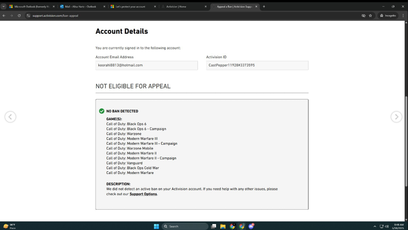The width and height of the screenshot is (408, 230).
Task: Click the taskbar Search box
Action: 185,226
